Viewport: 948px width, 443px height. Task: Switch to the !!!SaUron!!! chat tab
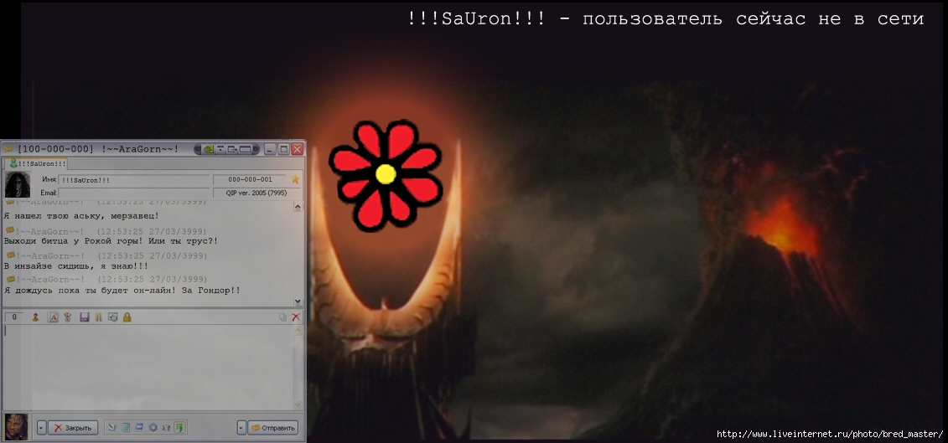(36, 164)
